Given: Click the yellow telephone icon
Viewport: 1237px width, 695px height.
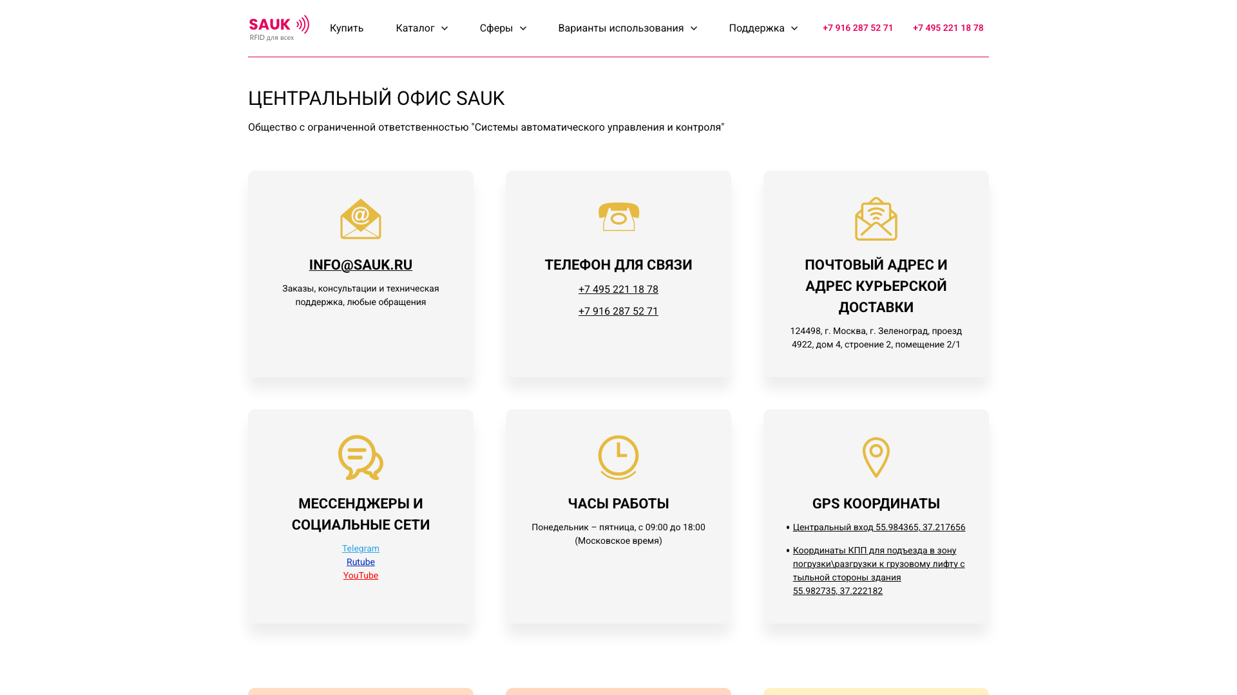Looking at the screenshot, I should (618, 217).
